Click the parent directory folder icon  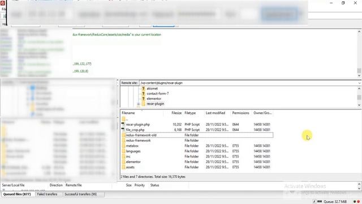point(123,119)
